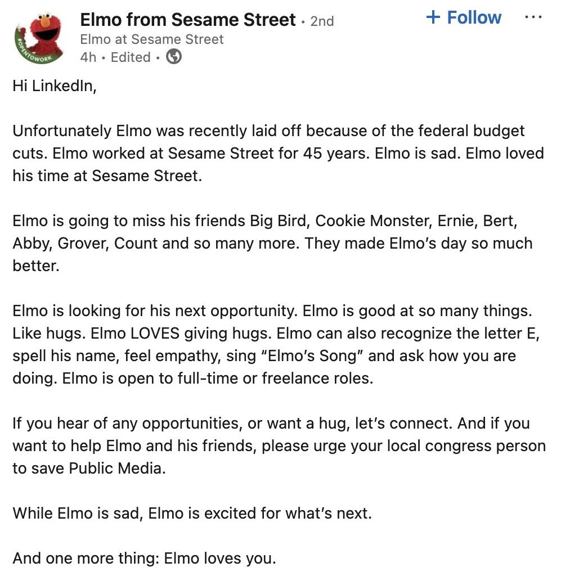Click the paragraph urging to save Public Media
The image size is (561, 585).
pyautogui.click(x=279, y=446)
